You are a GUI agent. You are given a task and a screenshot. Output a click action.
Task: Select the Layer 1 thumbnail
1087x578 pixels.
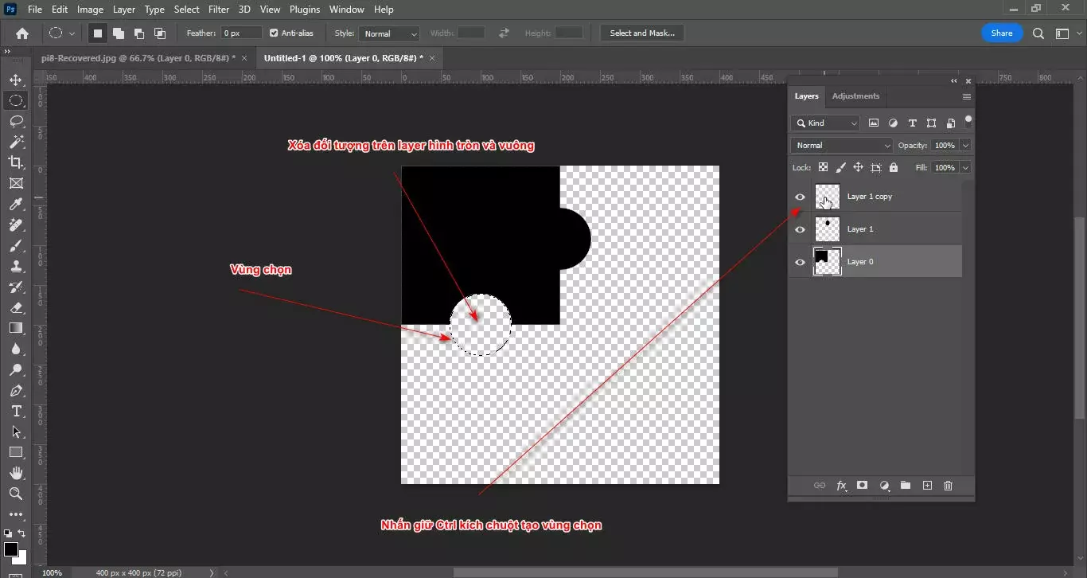[x=828, y=228]
